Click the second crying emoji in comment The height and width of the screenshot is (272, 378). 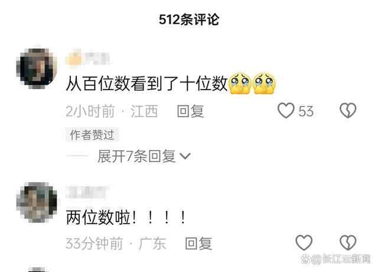pos(264,83)
